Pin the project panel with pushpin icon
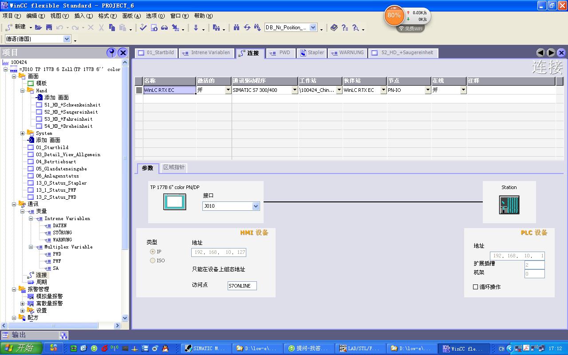This screenshot has height=355, width=568. click(x=112, y=52)
